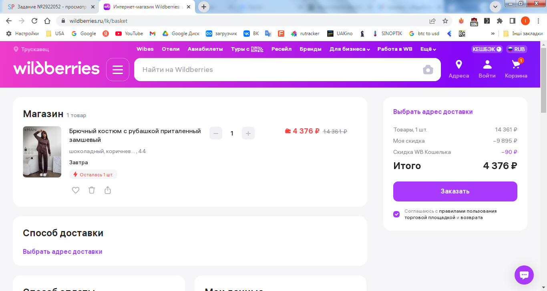
Task: Open the возврата rules link
Action: pyautogui.click(x=472, y=218)
